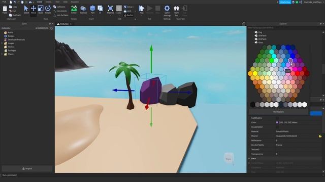Click the Duplicate icon
Screen dimensions: 325x182
(x=11, y=15)
